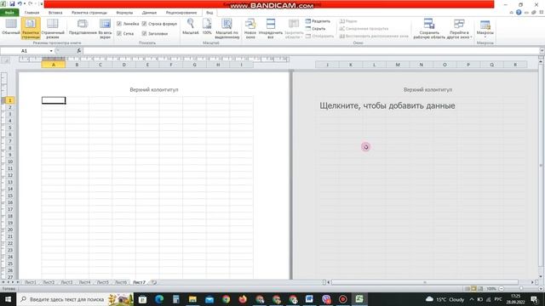Open Перейти в другое окно dropdown
The width and height of the screenshot is (545, 306).
click(x=459, y=28)
